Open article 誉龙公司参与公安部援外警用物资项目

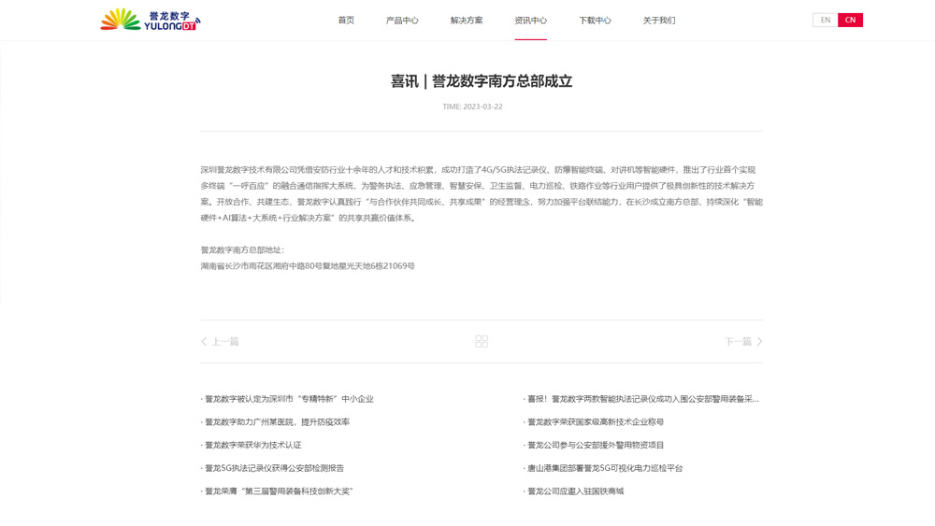click(x=594, y=445)
